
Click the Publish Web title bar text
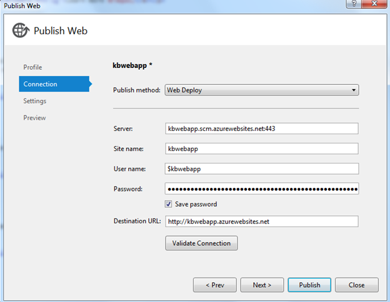[x=22, y=6]
